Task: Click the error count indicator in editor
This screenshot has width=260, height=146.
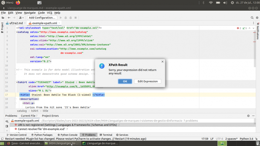Action: (x=239, y=28)
